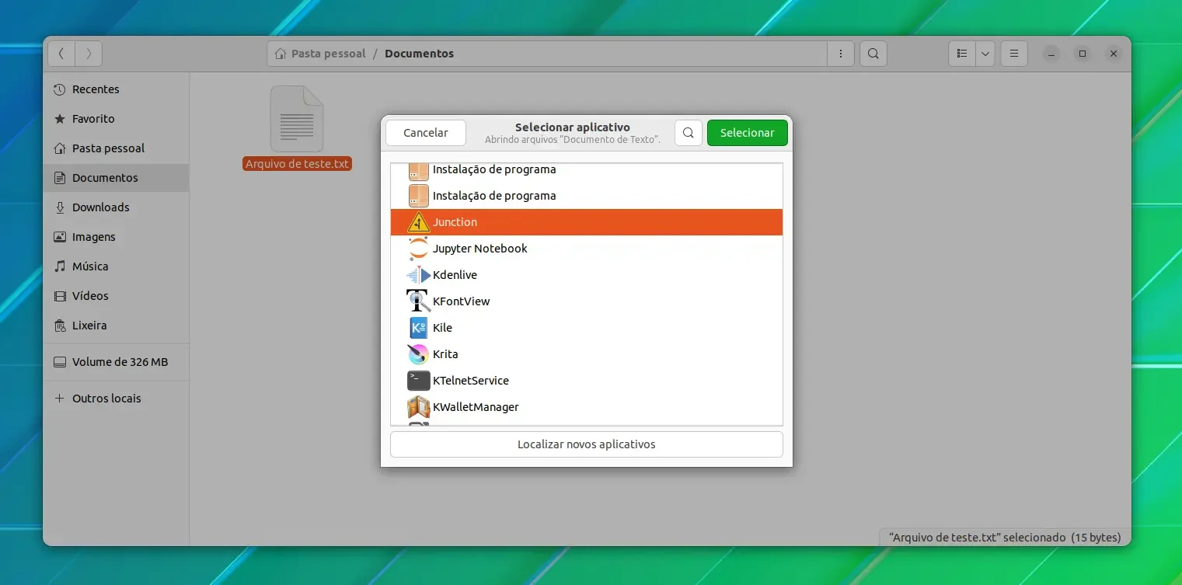Viewport: 1182px width, 585px height.
Task: Pick the KFontView icon
Action: point(418,301)
